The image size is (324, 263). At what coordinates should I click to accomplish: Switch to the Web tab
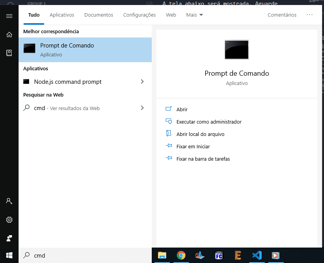point(171,15)
